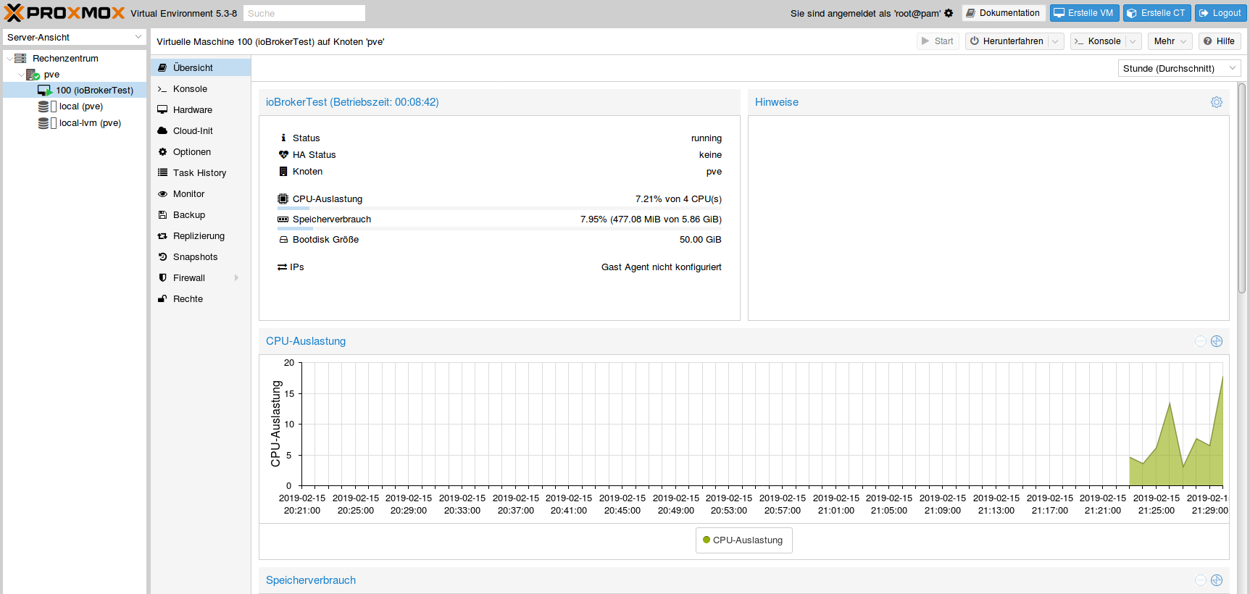1250x594 pixels.
Task: Click the Logout button
Action: click(x=1220, y=13)
